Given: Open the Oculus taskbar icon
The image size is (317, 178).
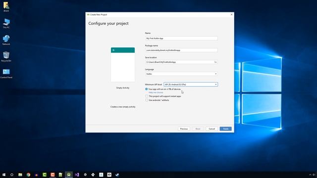Looking at the screenshot, I should pos(109,175).
